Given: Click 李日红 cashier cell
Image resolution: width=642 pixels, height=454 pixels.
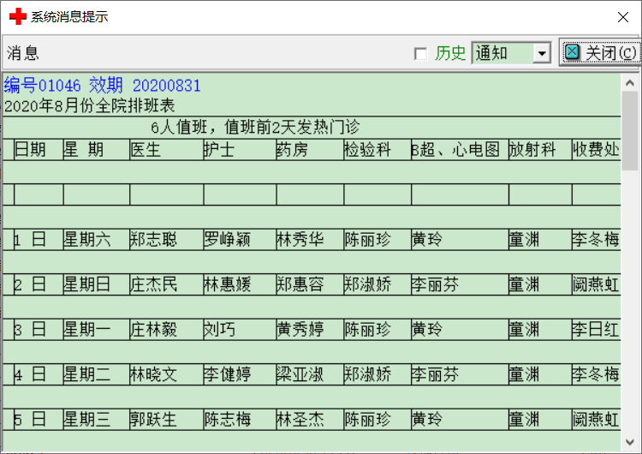Looking at the screenshot, I should (596, 330).
